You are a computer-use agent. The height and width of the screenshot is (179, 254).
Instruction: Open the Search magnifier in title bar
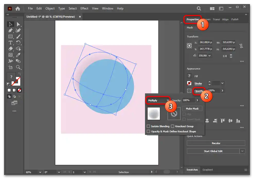199,8
